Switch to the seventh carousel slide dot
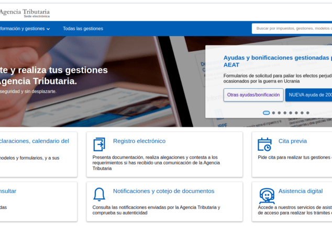The image size is (332, 226). 302,113
